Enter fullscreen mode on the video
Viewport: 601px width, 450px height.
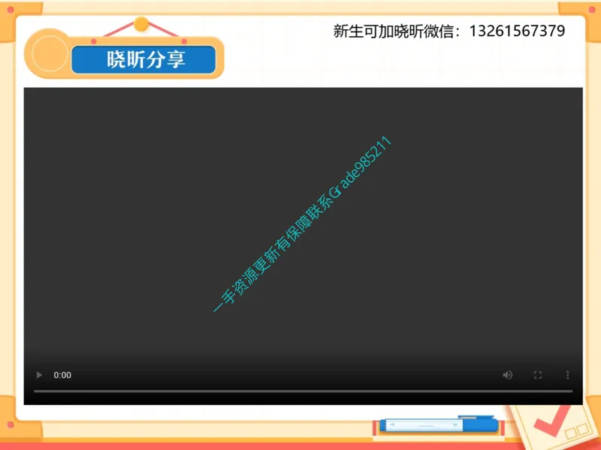point(538,375)
